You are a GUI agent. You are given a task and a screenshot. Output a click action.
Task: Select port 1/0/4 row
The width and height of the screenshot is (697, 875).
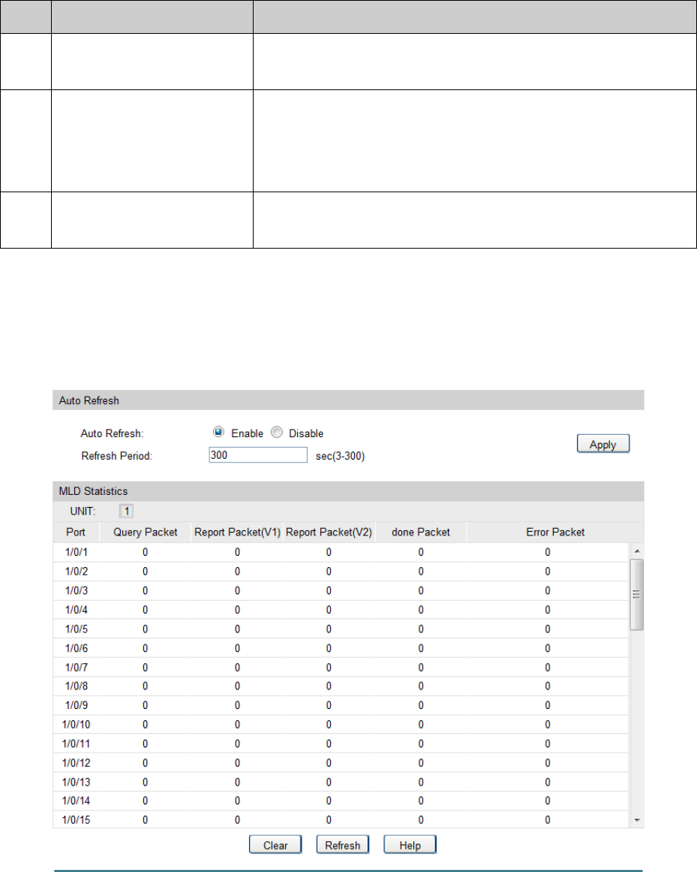(341, 610)
